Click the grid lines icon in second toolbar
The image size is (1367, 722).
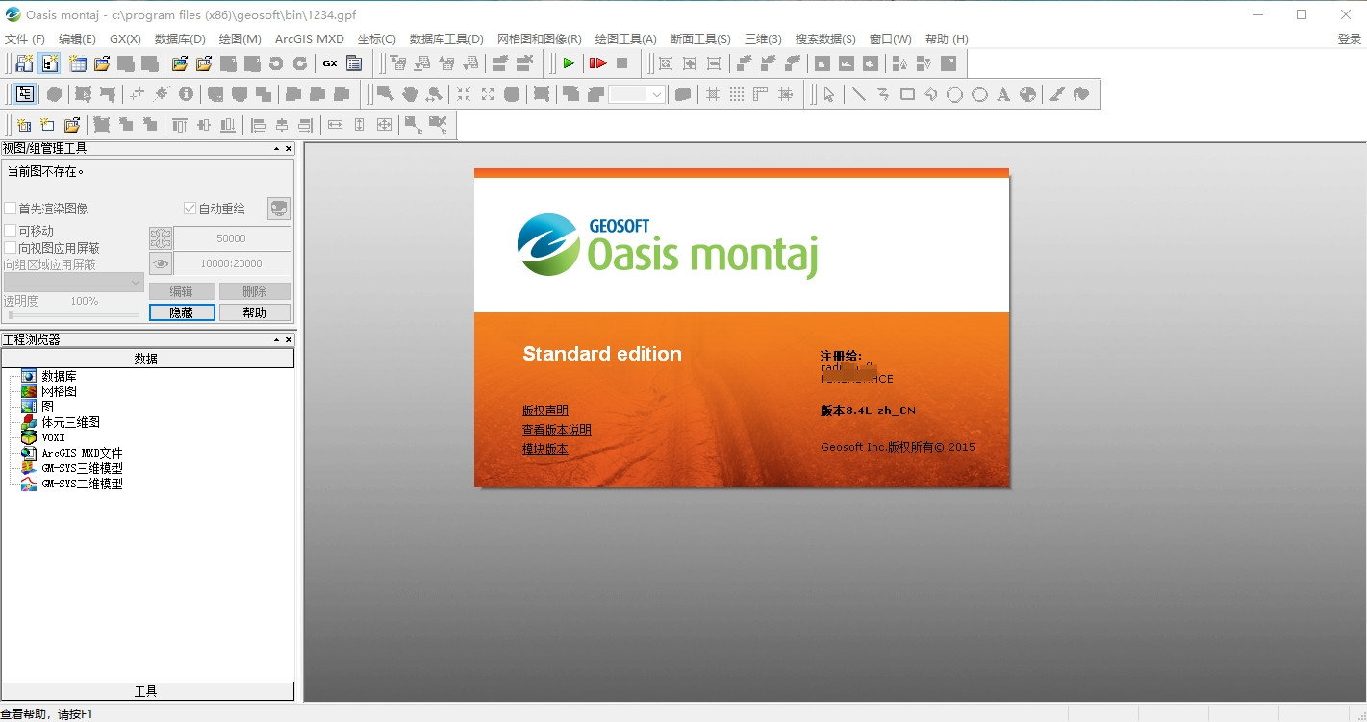[x=713, y=94]
